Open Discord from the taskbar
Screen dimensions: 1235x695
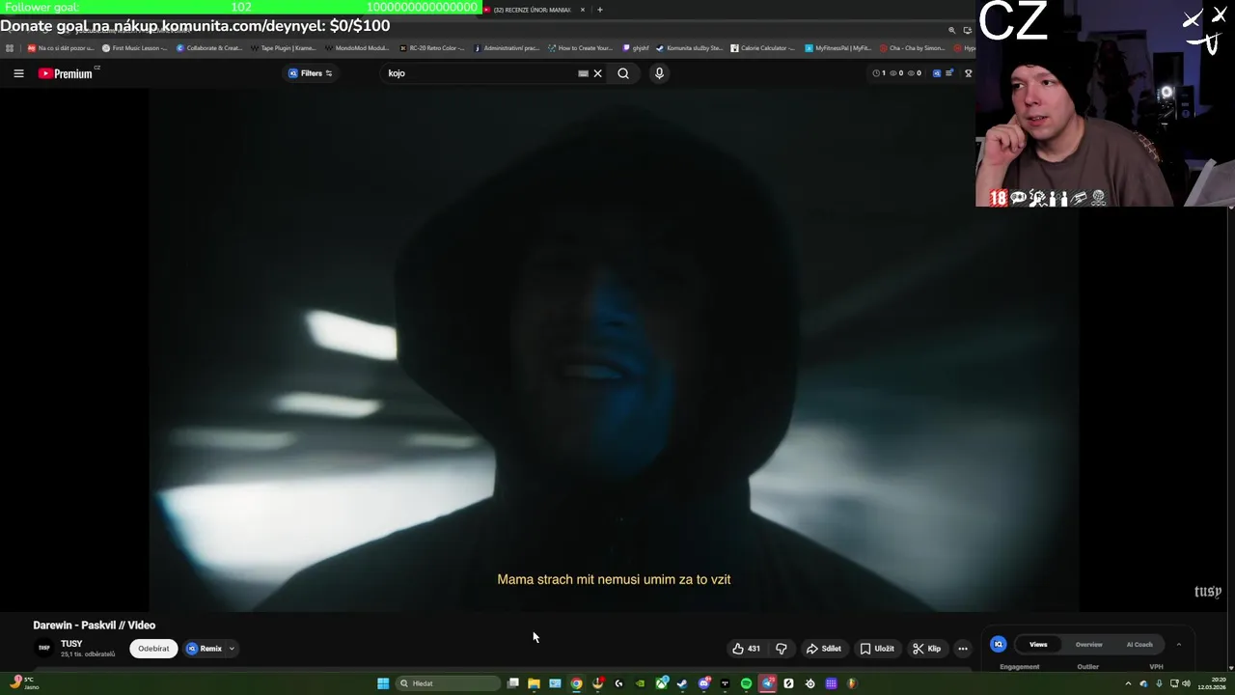pyautogui.click(x=703, y=683)
